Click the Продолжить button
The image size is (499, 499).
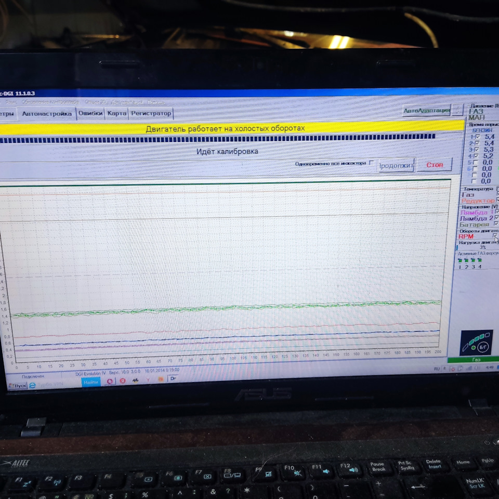(x=396, y=165)
